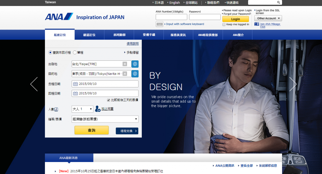The height and width of the screenshot is (174, 322).
Task: Click the passenger info icon
Action: pos(56,109)
